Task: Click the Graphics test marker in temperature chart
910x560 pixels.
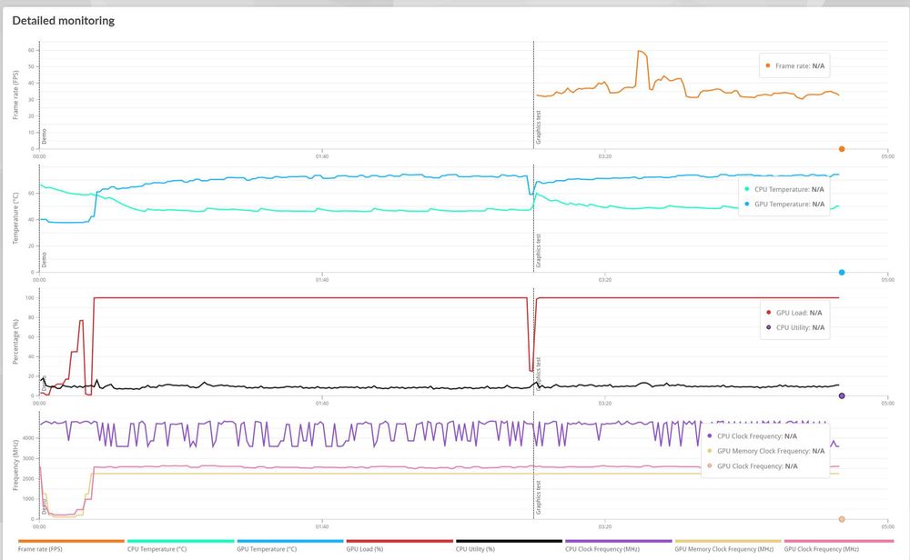Action: [539, 251]
